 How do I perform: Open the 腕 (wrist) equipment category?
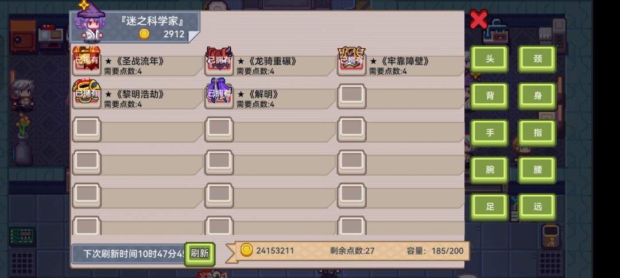pos(490,170)
